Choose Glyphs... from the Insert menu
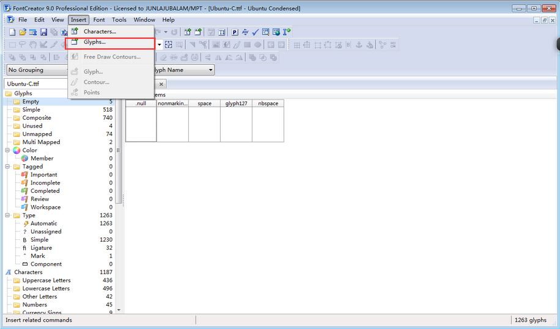 (x=95, y=43)
